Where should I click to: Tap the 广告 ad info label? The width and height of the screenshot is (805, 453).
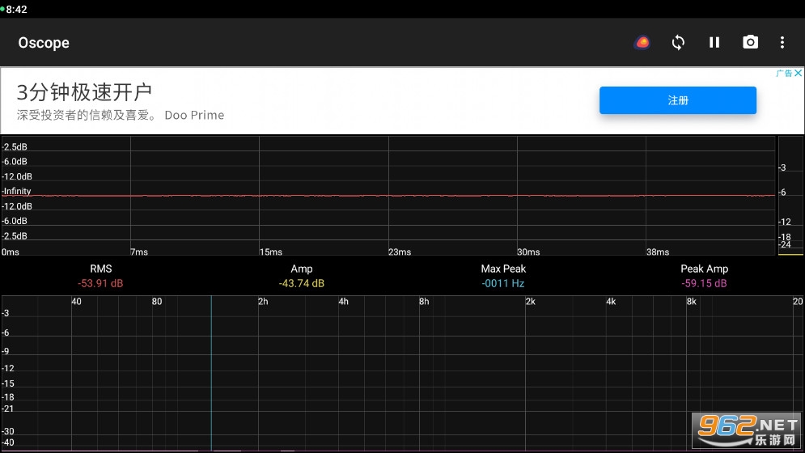coord(784,74)
